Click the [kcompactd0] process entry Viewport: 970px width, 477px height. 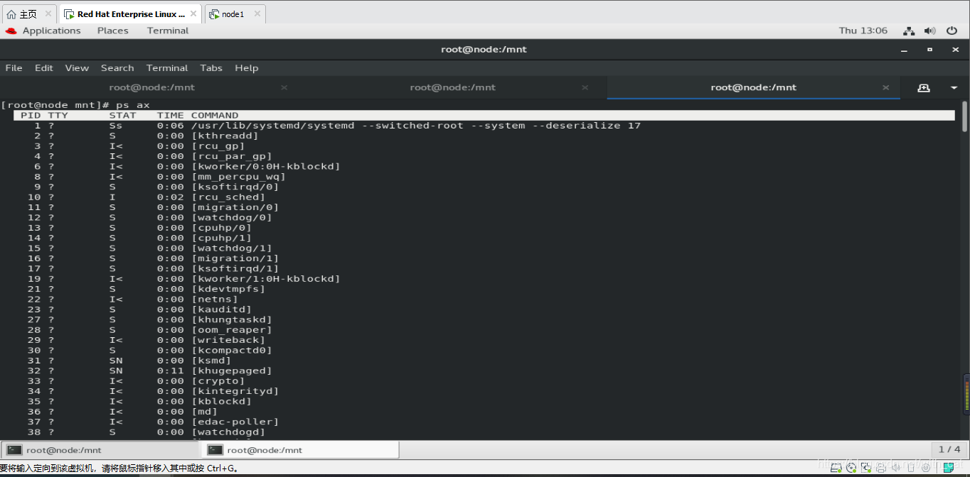[232, 350]
